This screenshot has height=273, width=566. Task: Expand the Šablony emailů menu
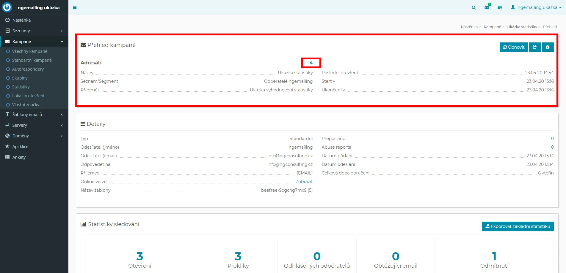[34, 115]
